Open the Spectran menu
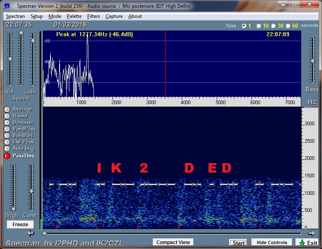Image resolution: width=322 pixels, height=249 pixels. pos(15,16)
